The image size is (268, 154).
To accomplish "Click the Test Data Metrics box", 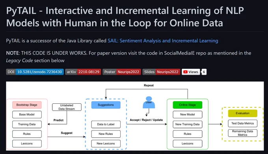I will tap(242, 123).
